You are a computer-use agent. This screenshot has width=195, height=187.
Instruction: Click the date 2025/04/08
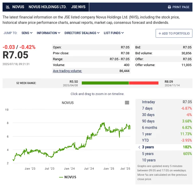point(70,85)
